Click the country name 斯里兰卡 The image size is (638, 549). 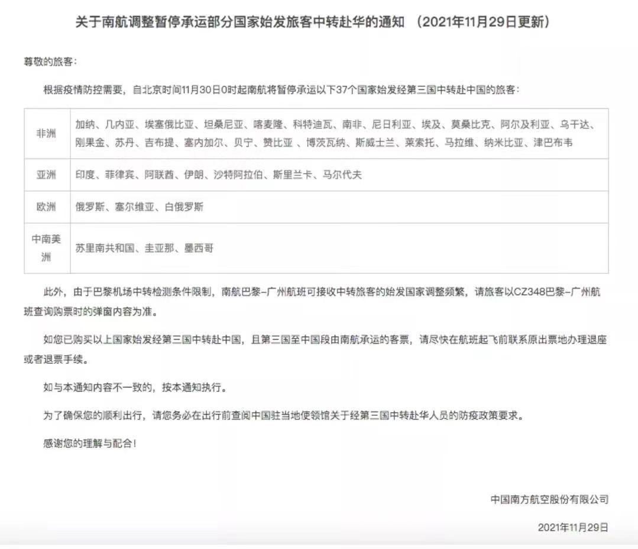293,175
